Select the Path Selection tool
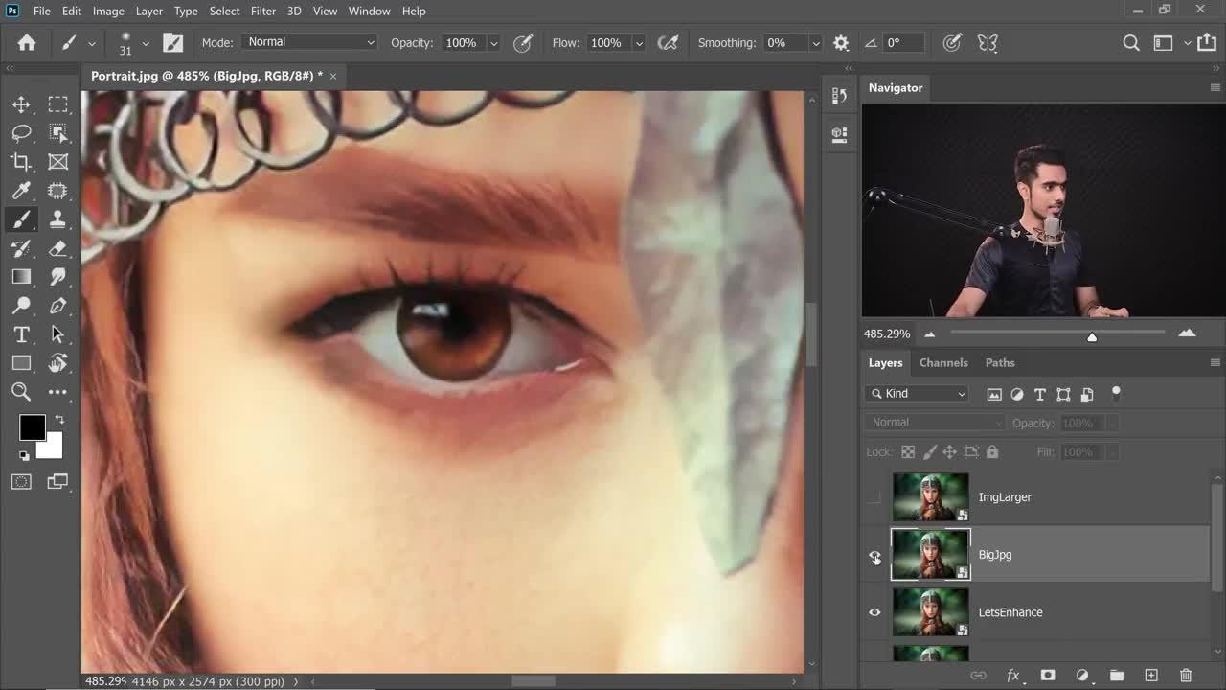The height and width of the screenshot is (690, 1226). (x=57, y=334)
